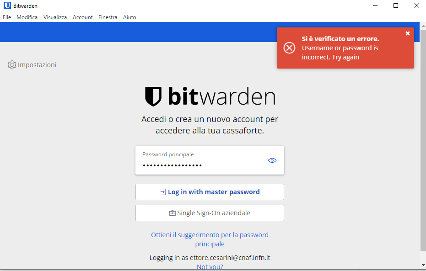Click the 'Si è verificato un errore.' text

340,39
